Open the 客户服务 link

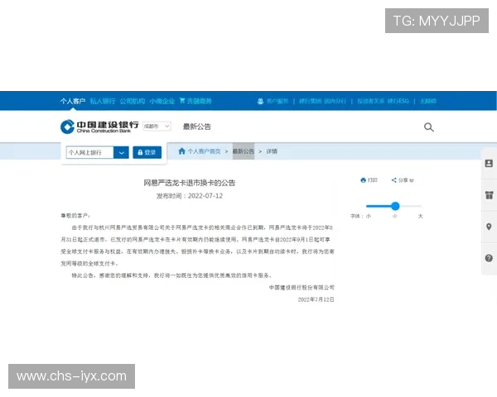click(277, 101)
